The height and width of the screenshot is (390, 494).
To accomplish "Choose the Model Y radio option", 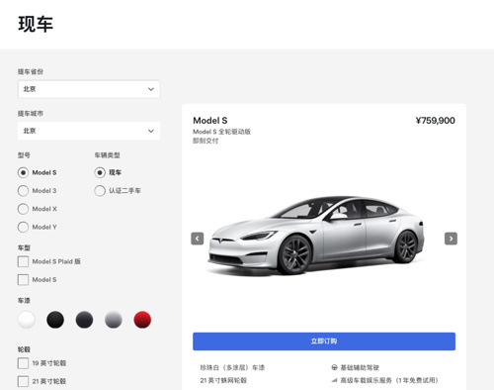I will [x=23, y=227].
